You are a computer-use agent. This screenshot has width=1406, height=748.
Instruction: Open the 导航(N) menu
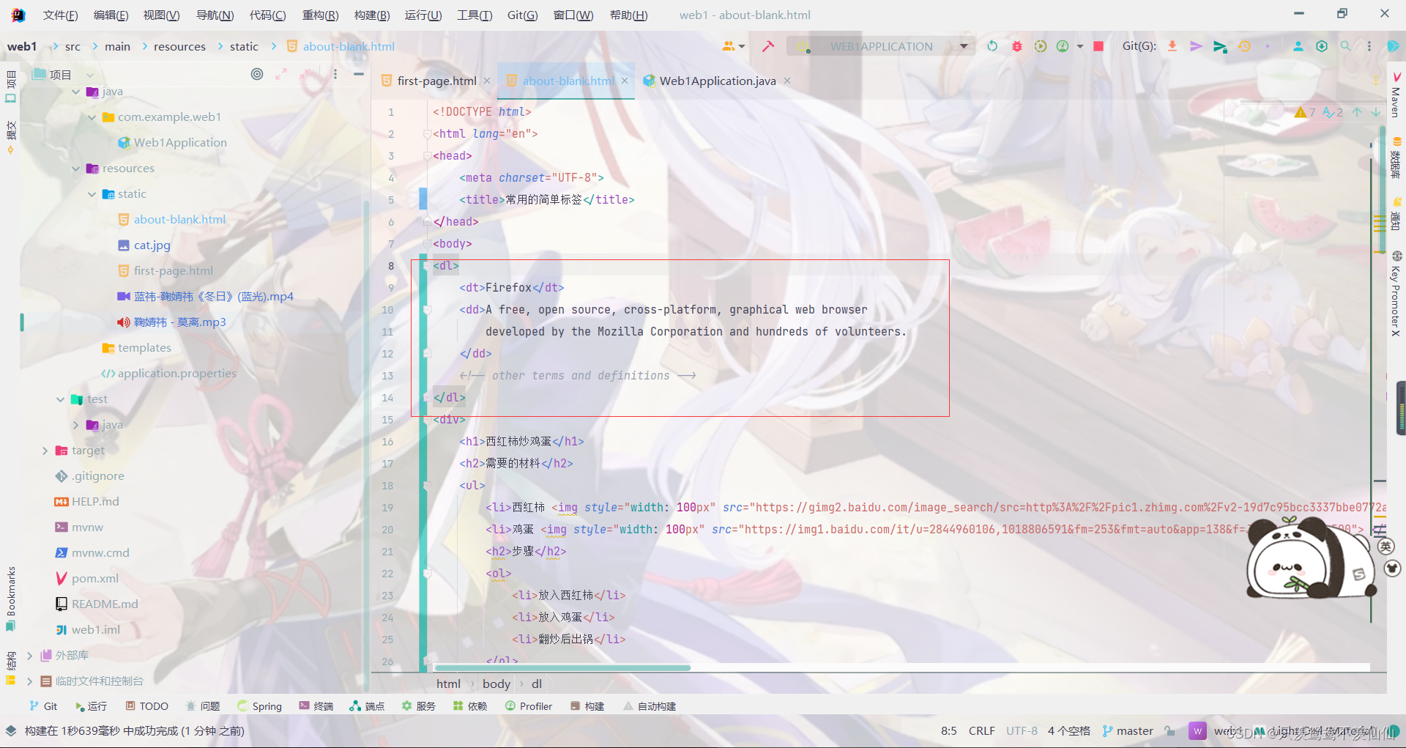tap(215, 15)
